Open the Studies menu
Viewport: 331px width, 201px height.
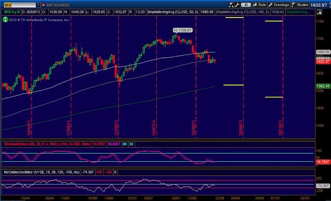tap(300, 5)
